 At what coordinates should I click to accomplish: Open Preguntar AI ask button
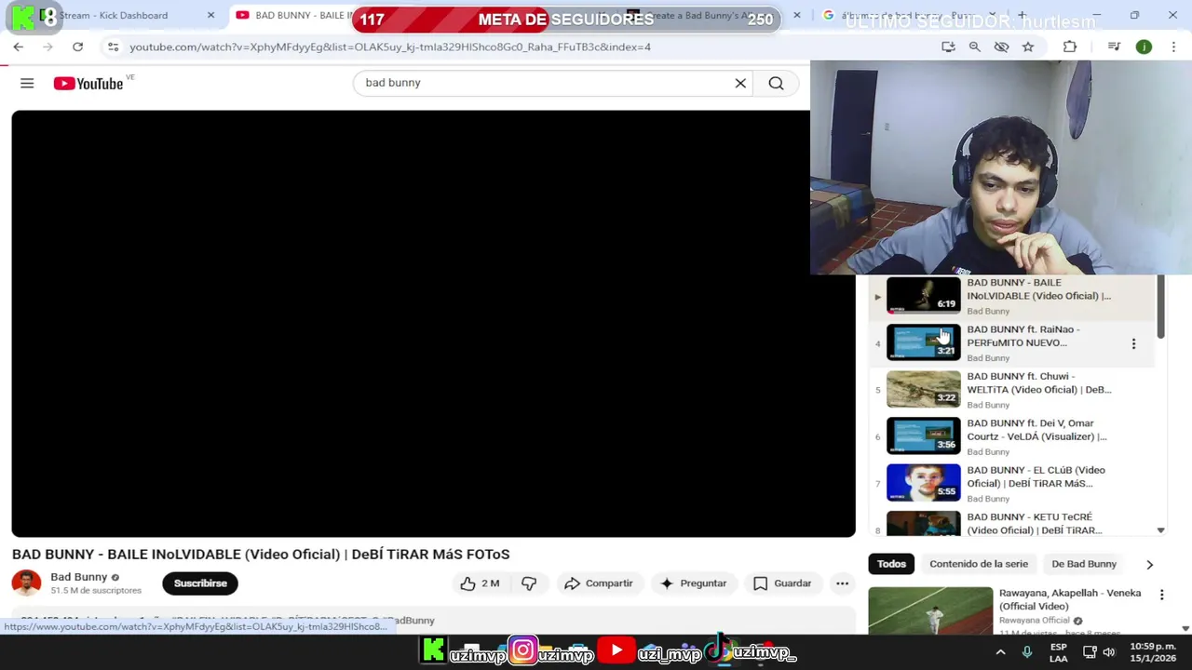pos(693,583)
